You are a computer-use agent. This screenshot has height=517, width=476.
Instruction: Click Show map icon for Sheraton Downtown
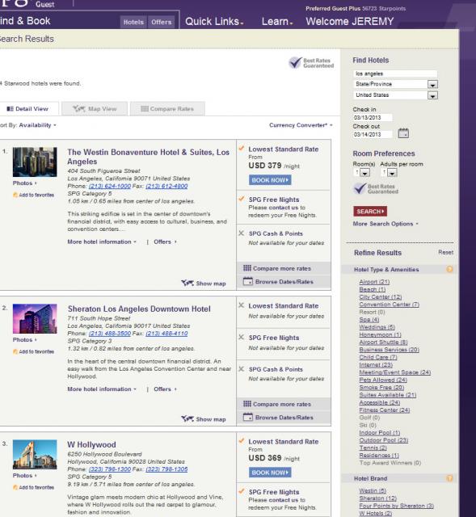pyautogui.click(x=187, y=419)
